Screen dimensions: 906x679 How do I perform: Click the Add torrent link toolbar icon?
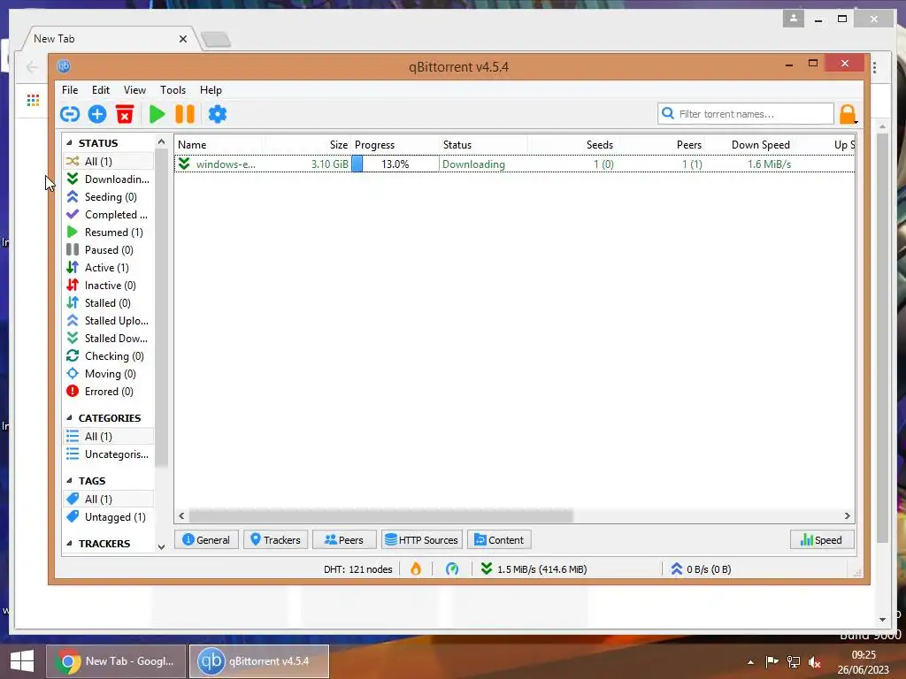[70, 114]
